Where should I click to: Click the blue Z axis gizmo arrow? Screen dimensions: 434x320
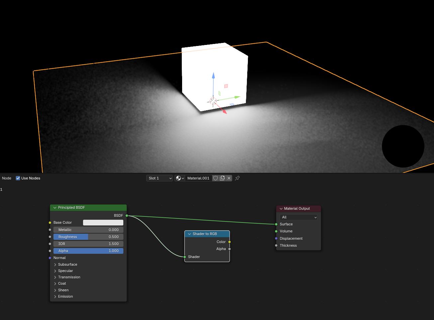point(213,76)
